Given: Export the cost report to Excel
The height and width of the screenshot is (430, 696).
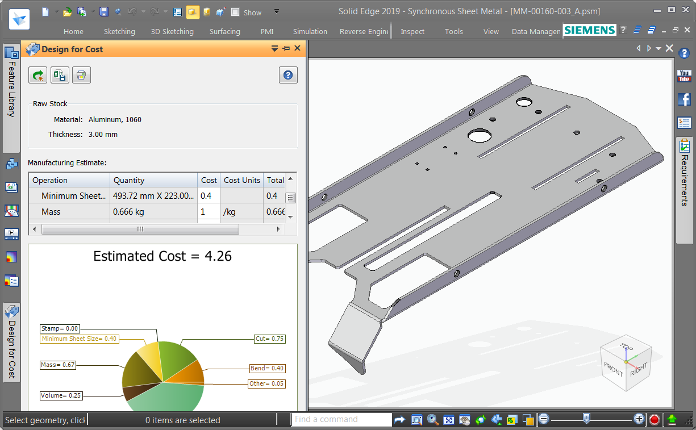Looking at the screenshot, I should [60, 74].
